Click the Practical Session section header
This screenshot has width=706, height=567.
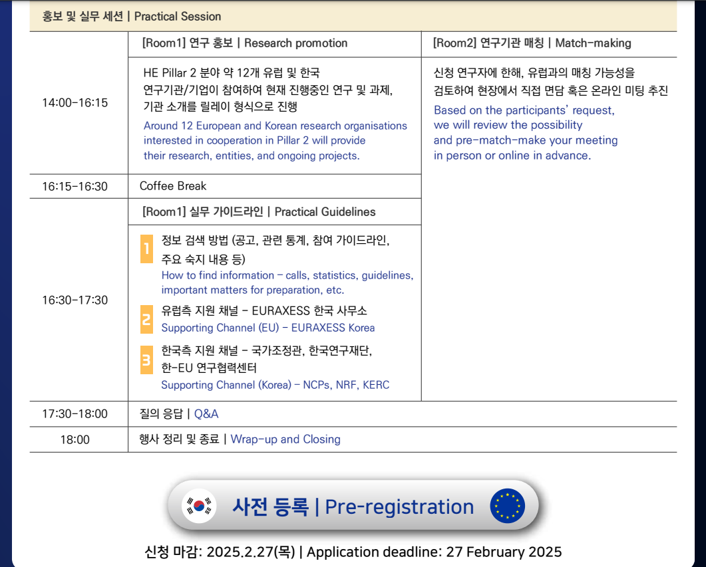[x=132, y=17]
